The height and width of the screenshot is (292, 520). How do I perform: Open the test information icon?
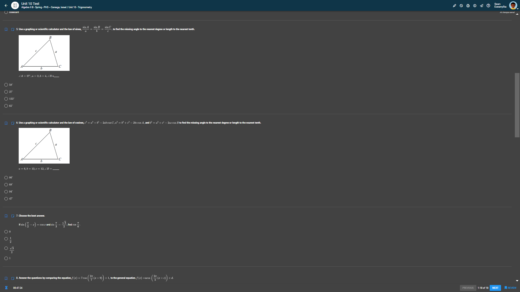(x=475, y=6)
